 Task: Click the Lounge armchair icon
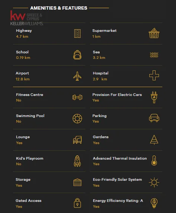[x=77, y=140]
